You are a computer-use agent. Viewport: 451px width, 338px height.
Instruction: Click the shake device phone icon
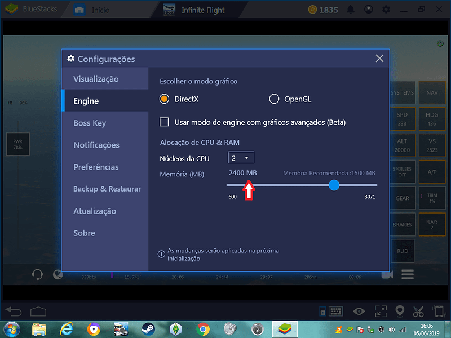[439, 312]
